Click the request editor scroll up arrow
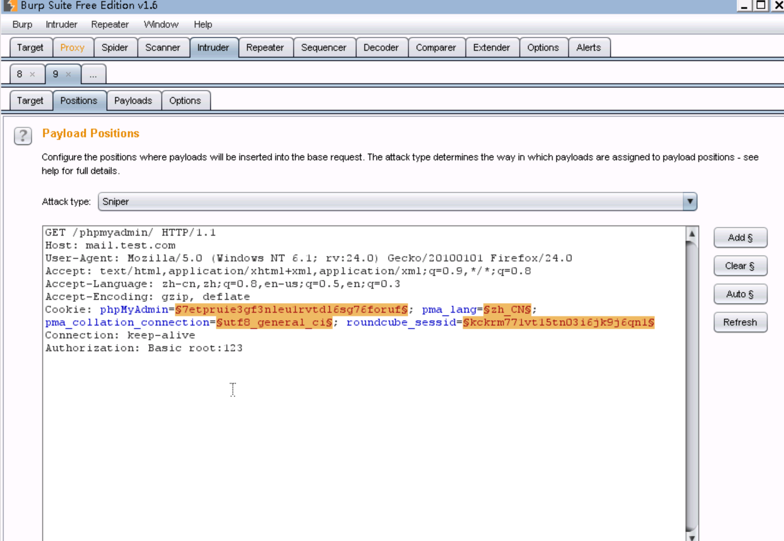 pyautogui.click(x=691, y=233)
